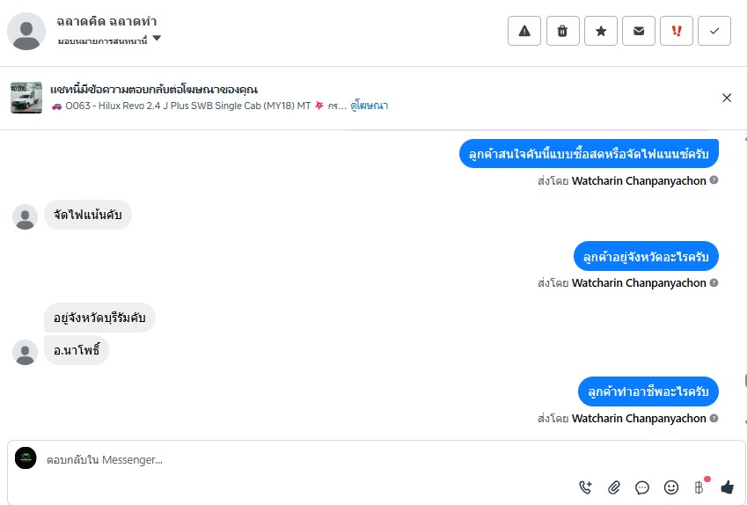This screenshot has height=505, width=747.
Task: Mark conversation as spam with warning icon
Action: click(524, 31)
